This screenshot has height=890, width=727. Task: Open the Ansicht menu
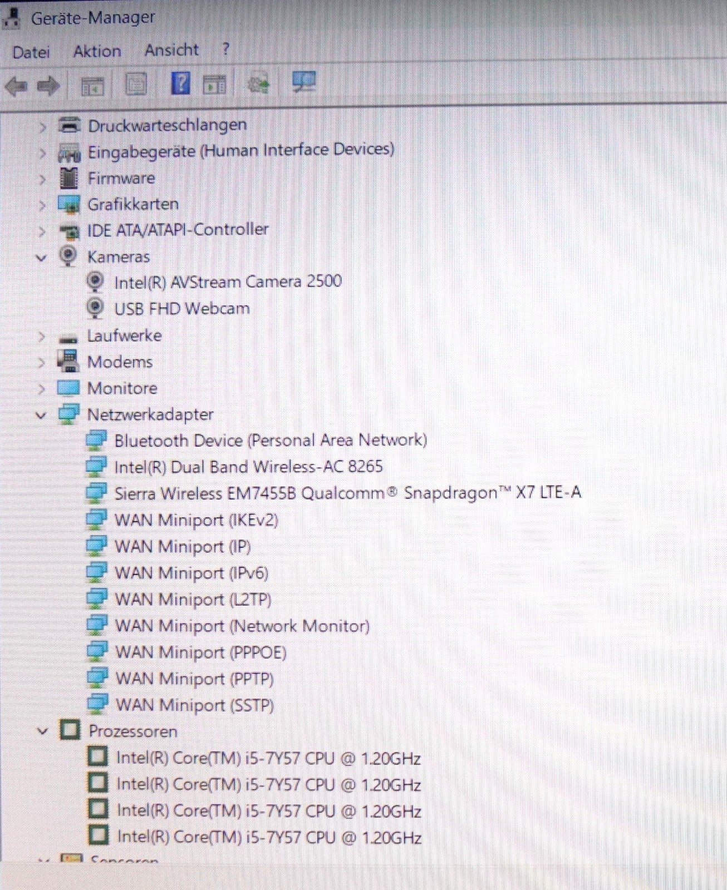[x=171, y=50]
